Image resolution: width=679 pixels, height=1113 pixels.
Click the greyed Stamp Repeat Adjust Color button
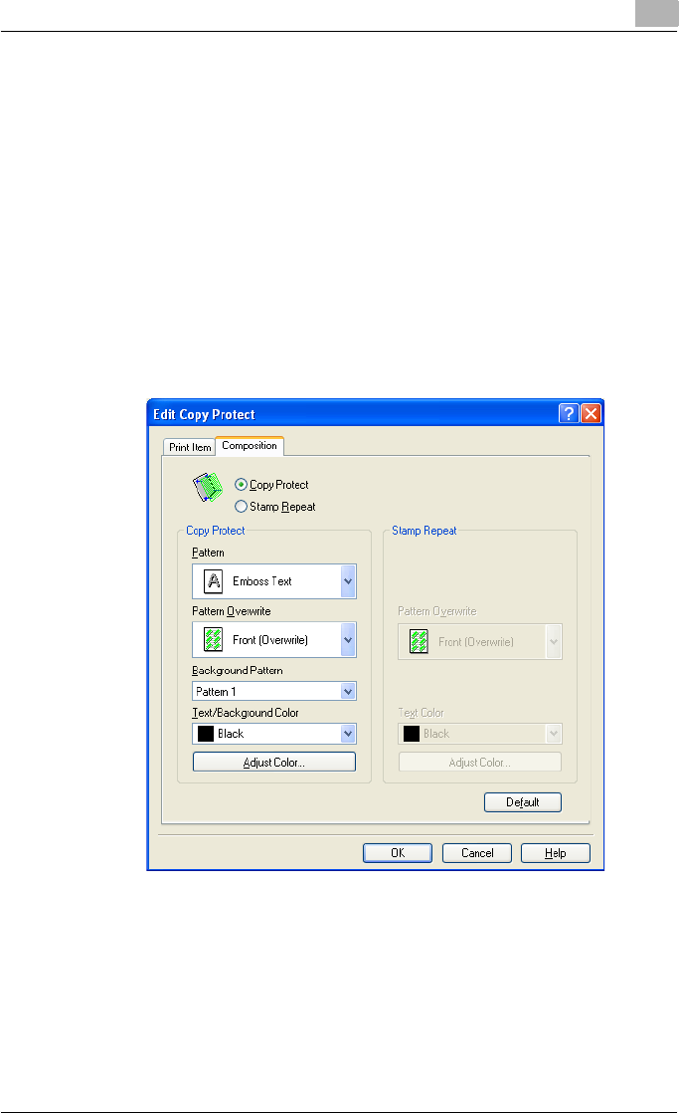tap(480, 763)
